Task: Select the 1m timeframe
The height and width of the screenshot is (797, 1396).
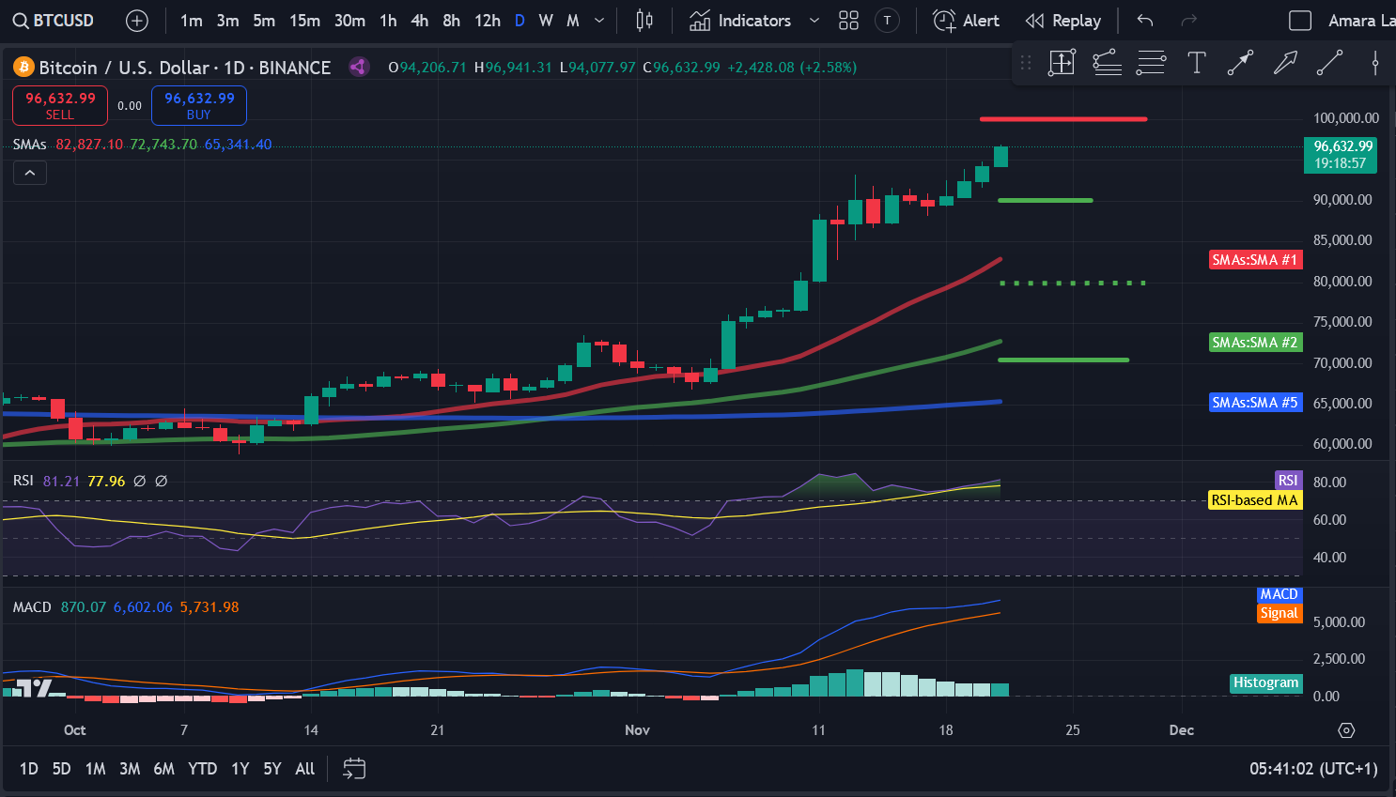Action: [x=192, y=21]
